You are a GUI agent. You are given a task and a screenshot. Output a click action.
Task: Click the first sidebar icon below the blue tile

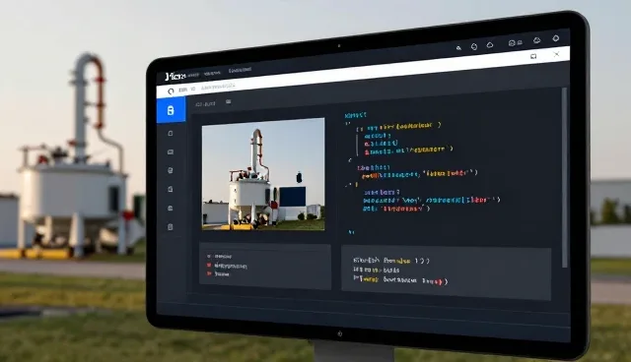click(171, 133)
